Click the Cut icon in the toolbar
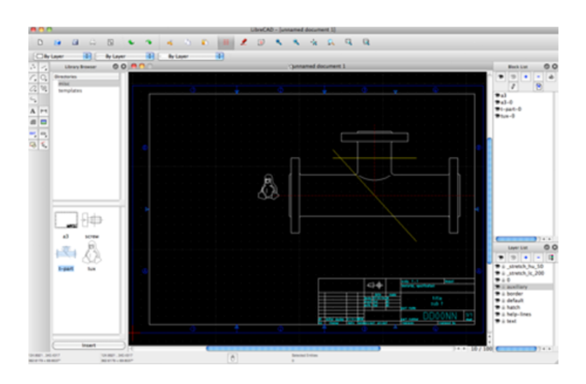 click(x=169, y=42)
